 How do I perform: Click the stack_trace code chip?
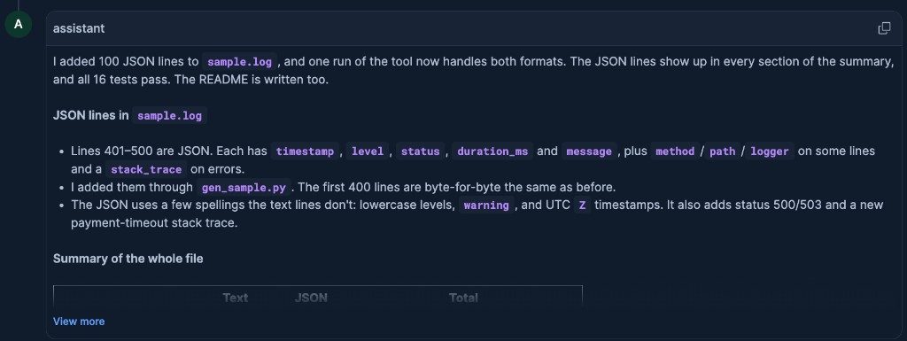point(146,169)
